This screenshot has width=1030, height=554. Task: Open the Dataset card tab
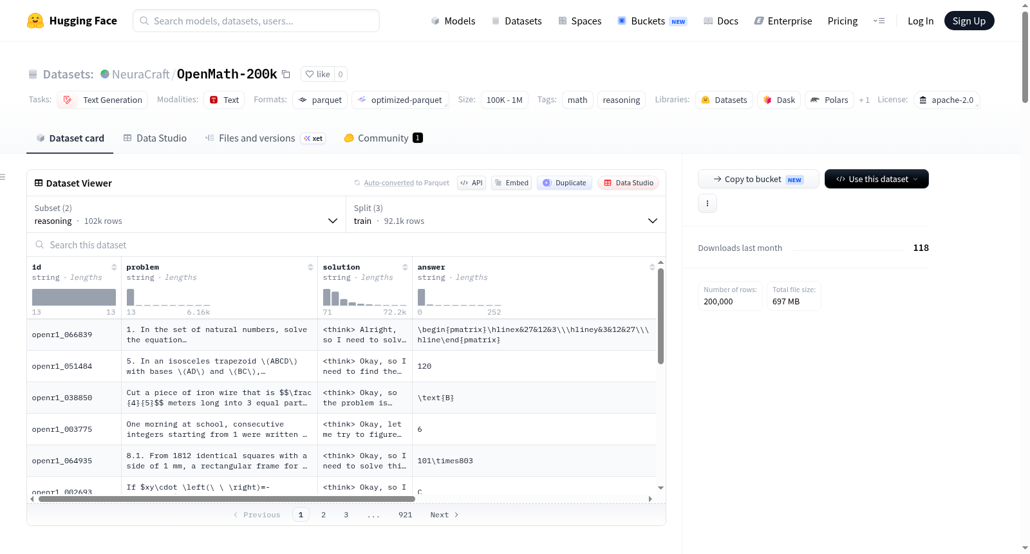(70, 138)
